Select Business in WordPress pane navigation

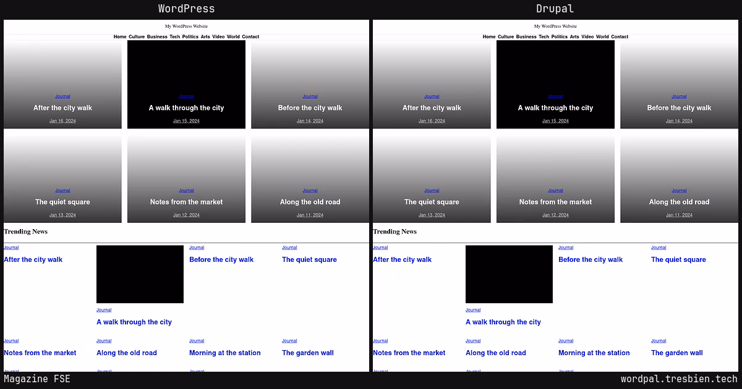coord(157,37)
